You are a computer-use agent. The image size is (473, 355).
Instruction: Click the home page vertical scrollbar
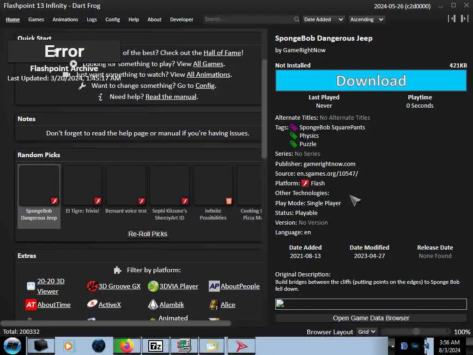coord(264,109)
